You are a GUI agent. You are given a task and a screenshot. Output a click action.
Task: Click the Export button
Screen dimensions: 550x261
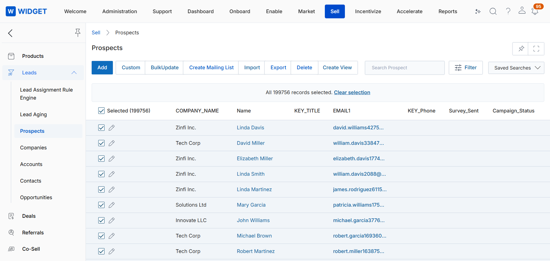(x=278, y=68)
